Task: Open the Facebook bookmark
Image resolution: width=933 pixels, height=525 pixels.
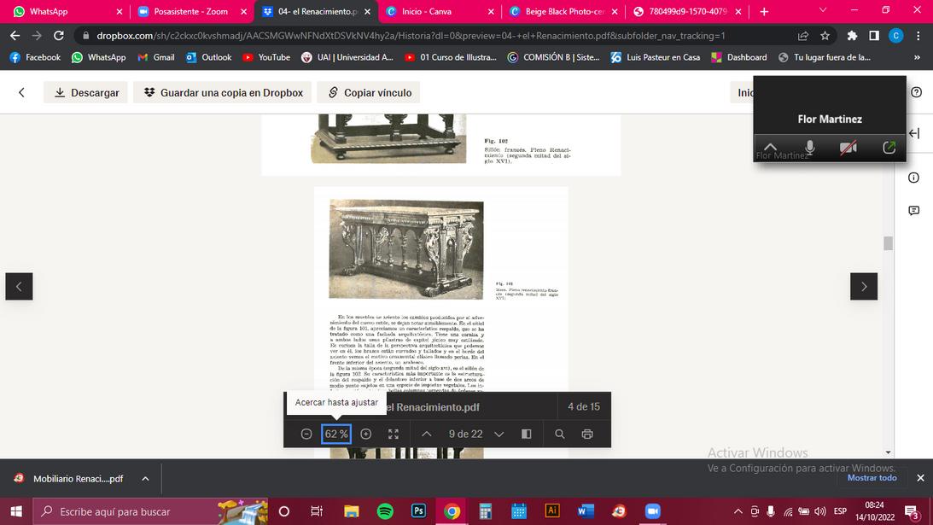Action: [x=35, y=57]
